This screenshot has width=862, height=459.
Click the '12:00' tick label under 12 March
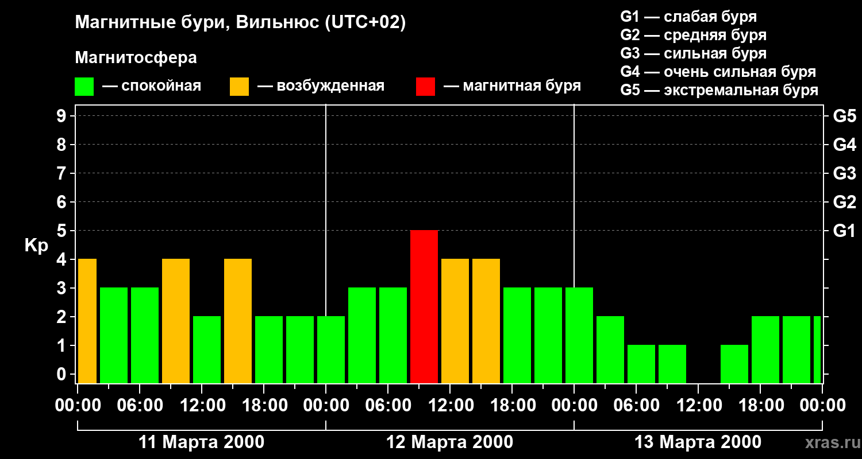450,406
